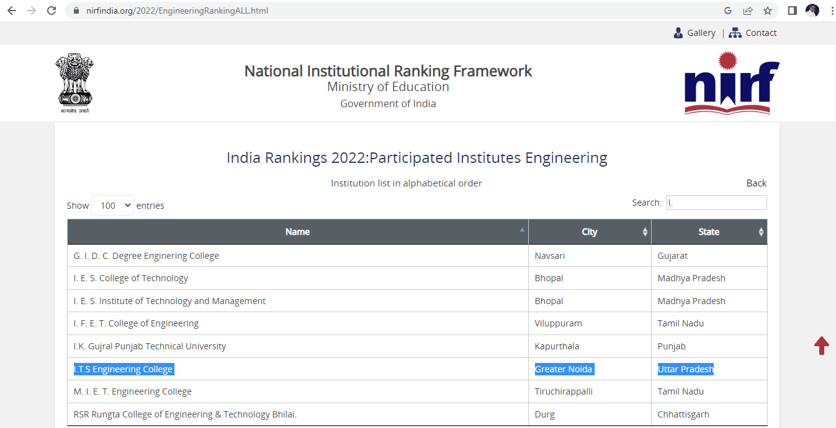Sort table by Name column arrow
This screenshot has width=836, height=428.
tap(522, 230)
